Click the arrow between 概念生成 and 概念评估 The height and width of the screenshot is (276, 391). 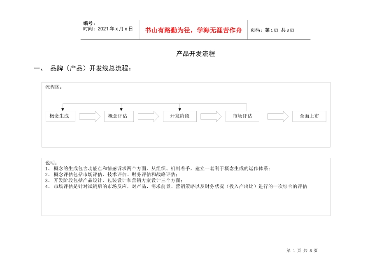[x=90, y=116]
